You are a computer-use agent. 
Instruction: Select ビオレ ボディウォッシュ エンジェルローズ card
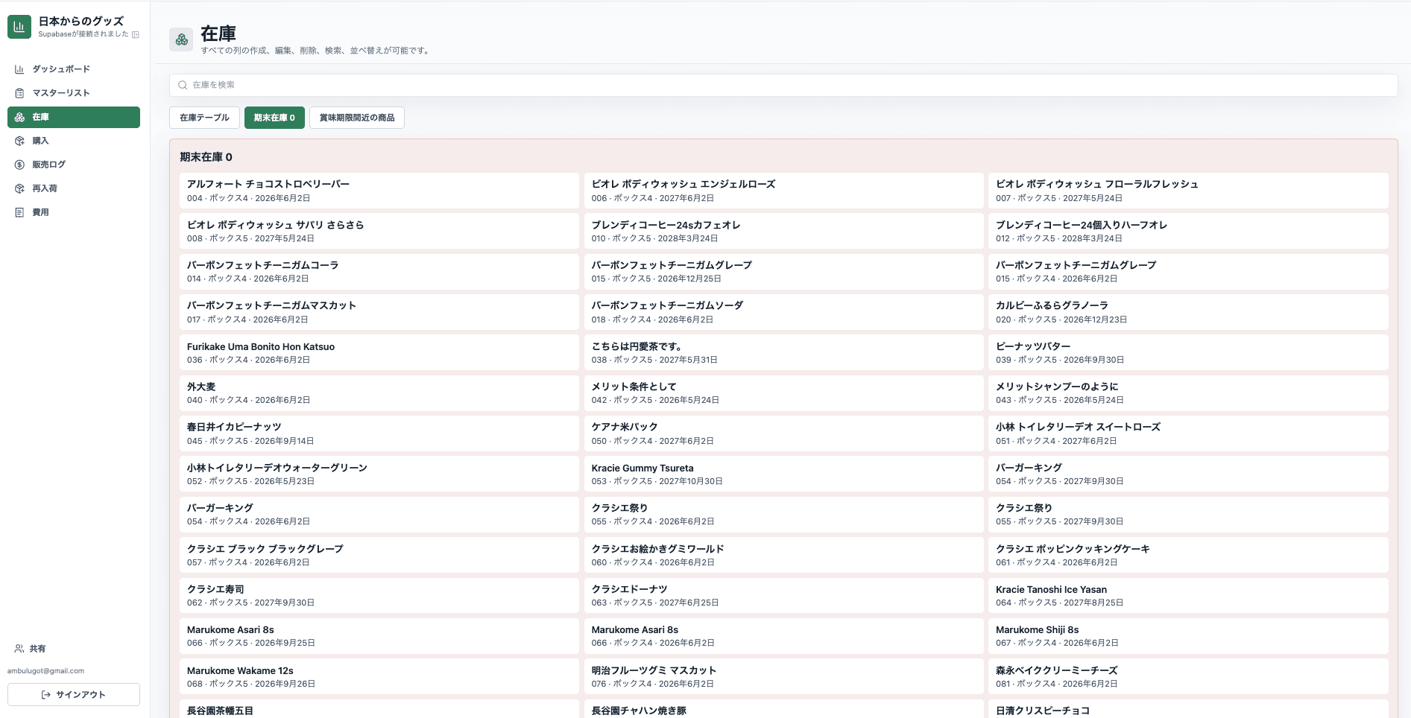click(783, 191)
